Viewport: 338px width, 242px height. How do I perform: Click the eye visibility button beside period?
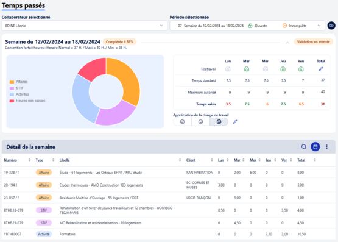331,26
